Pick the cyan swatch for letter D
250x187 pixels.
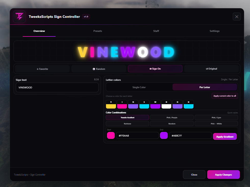tap(189, 106)
